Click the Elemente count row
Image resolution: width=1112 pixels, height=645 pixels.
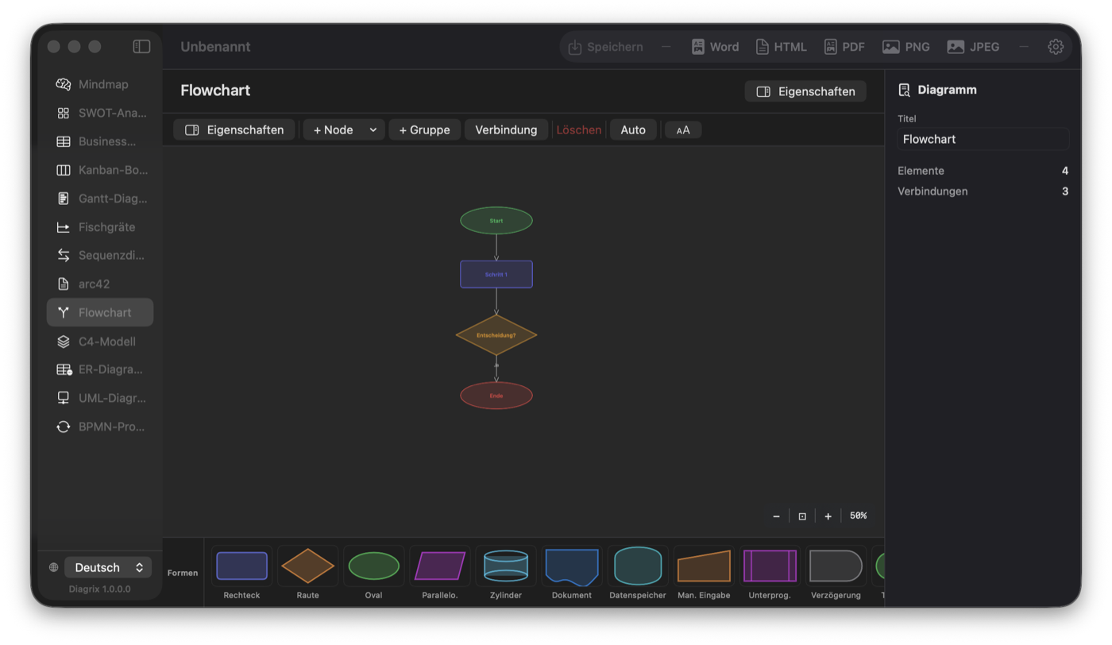pyautogui.click(x=983, y=171)
